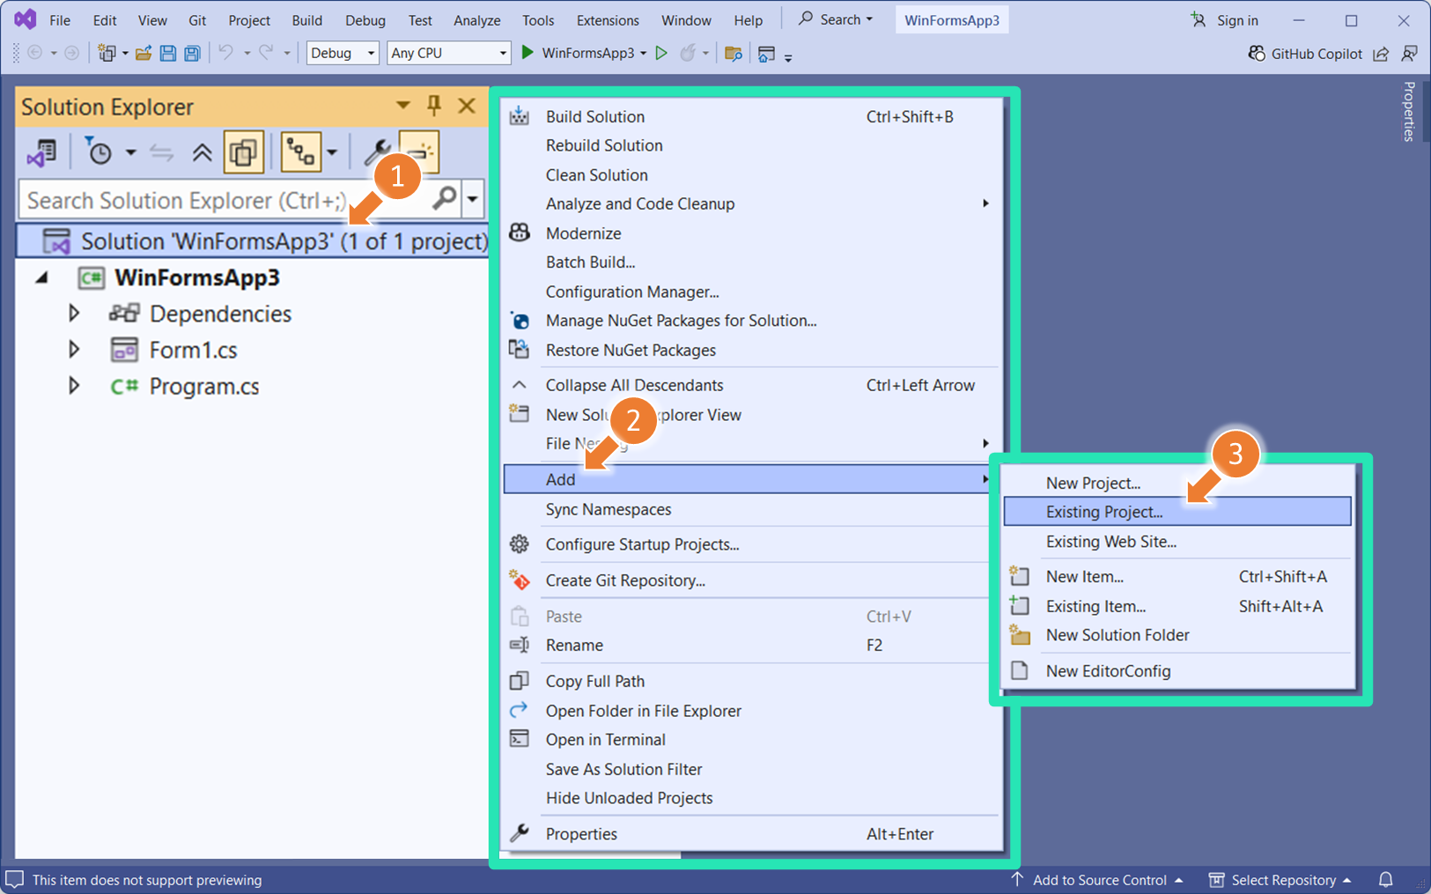Switch views icon in Solution Explorer toolbar
The image size is (1431, 894).
pos(41,153)
